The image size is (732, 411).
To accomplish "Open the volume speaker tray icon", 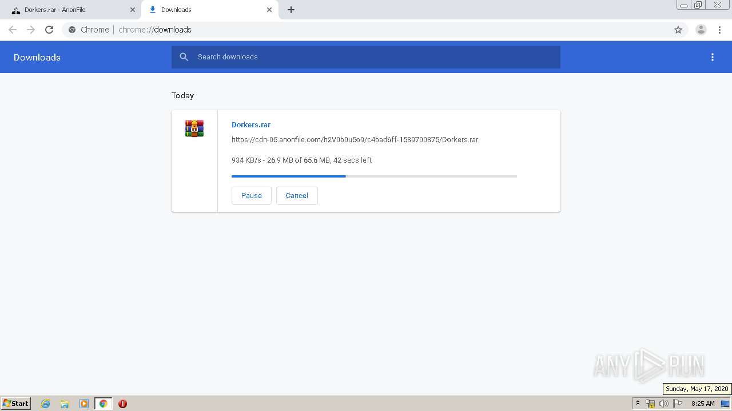I will (663, 404).
